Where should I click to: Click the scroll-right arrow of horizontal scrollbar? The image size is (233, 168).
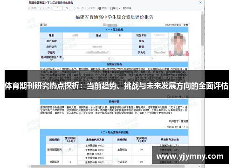coord(199,166)
